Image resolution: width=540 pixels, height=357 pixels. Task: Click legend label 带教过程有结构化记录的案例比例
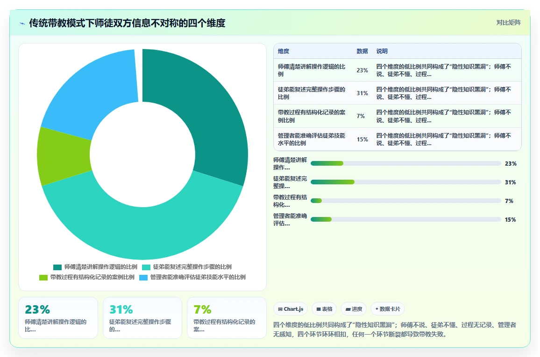pyautogui.click(x=92, y=277)
